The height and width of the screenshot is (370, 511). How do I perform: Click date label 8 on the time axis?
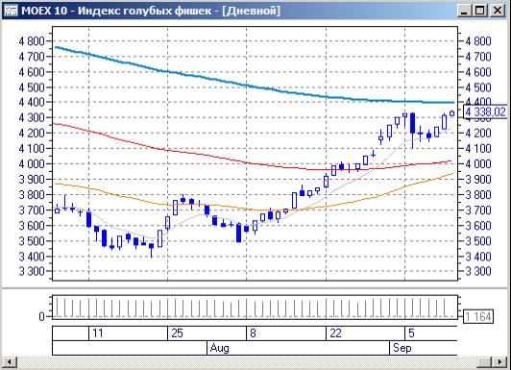[253, 333]
